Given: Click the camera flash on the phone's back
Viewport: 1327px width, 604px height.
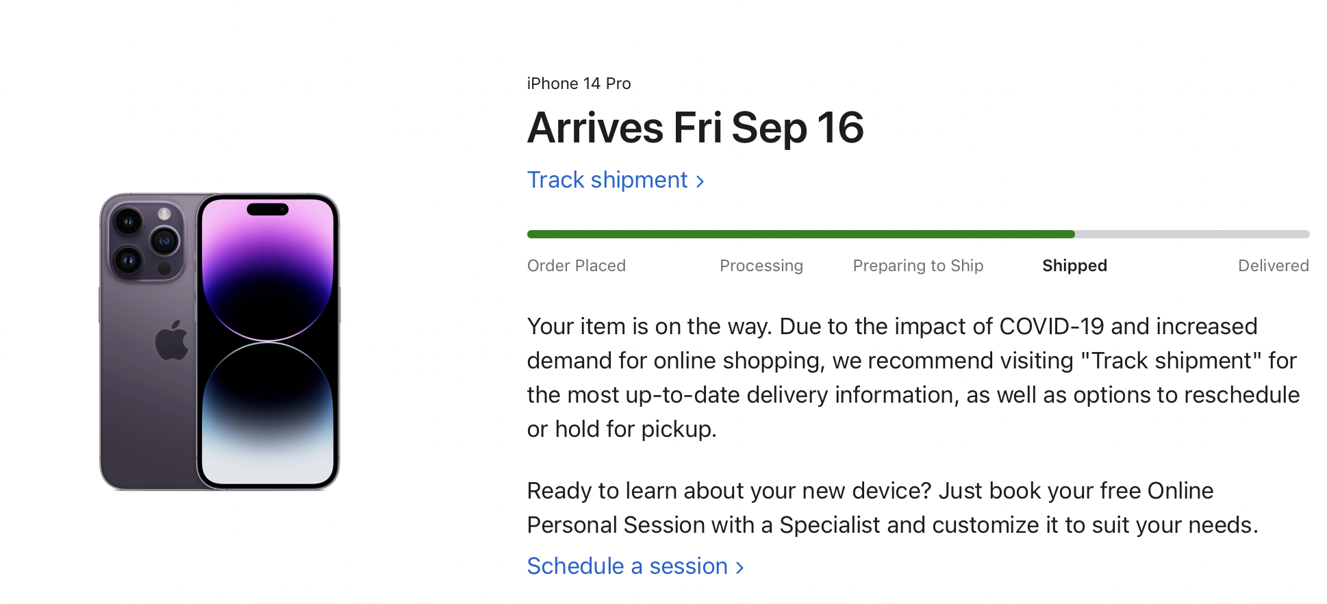Looking at the screenshot, I should [x=164, y=214].
